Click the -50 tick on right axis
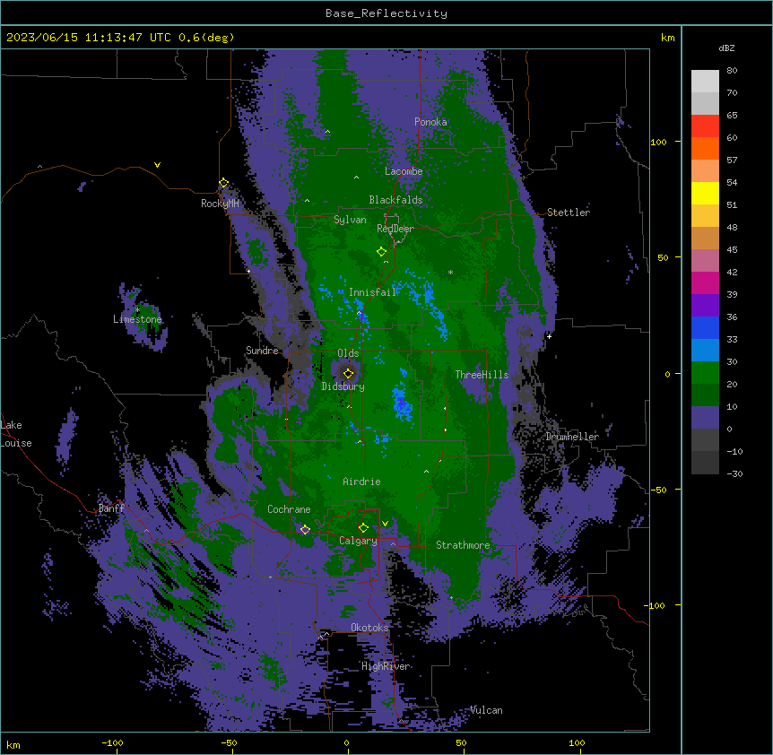The height and width of the screenshot is (755, 773). [658, 490]
